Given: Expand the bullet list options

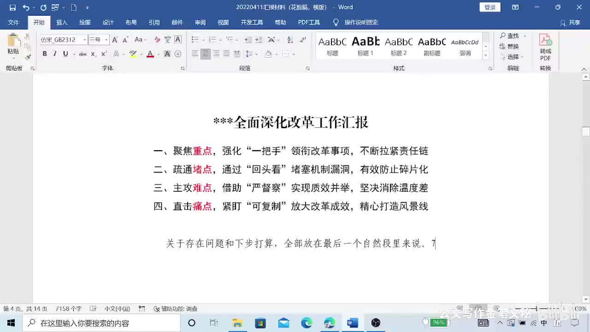Looking at the screenshot, I should pos(203,40).
